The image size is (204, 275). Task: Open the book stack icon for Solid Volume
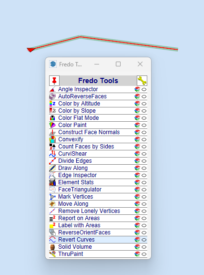pos(137,247)
